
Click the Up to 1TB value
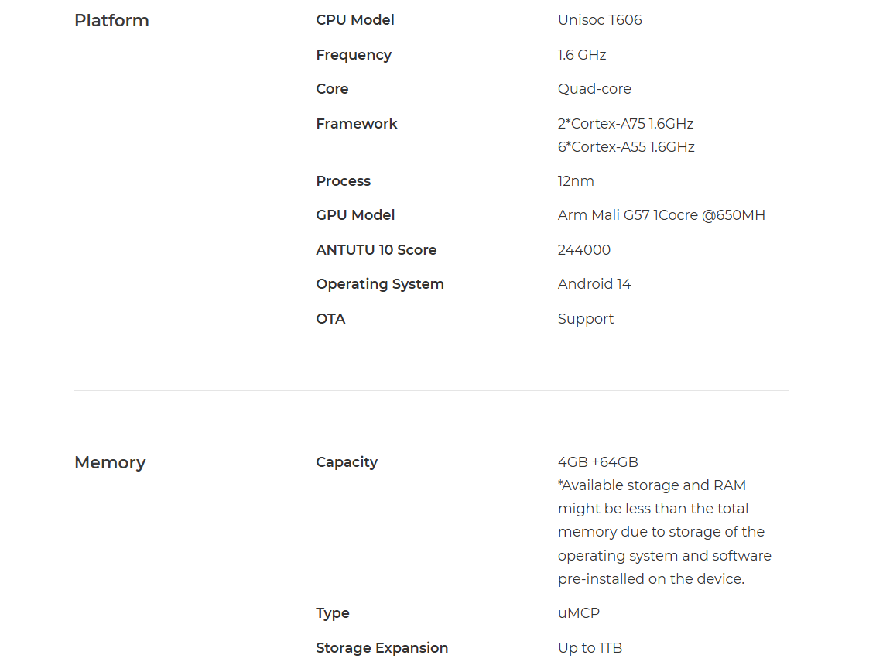point(590,648)
